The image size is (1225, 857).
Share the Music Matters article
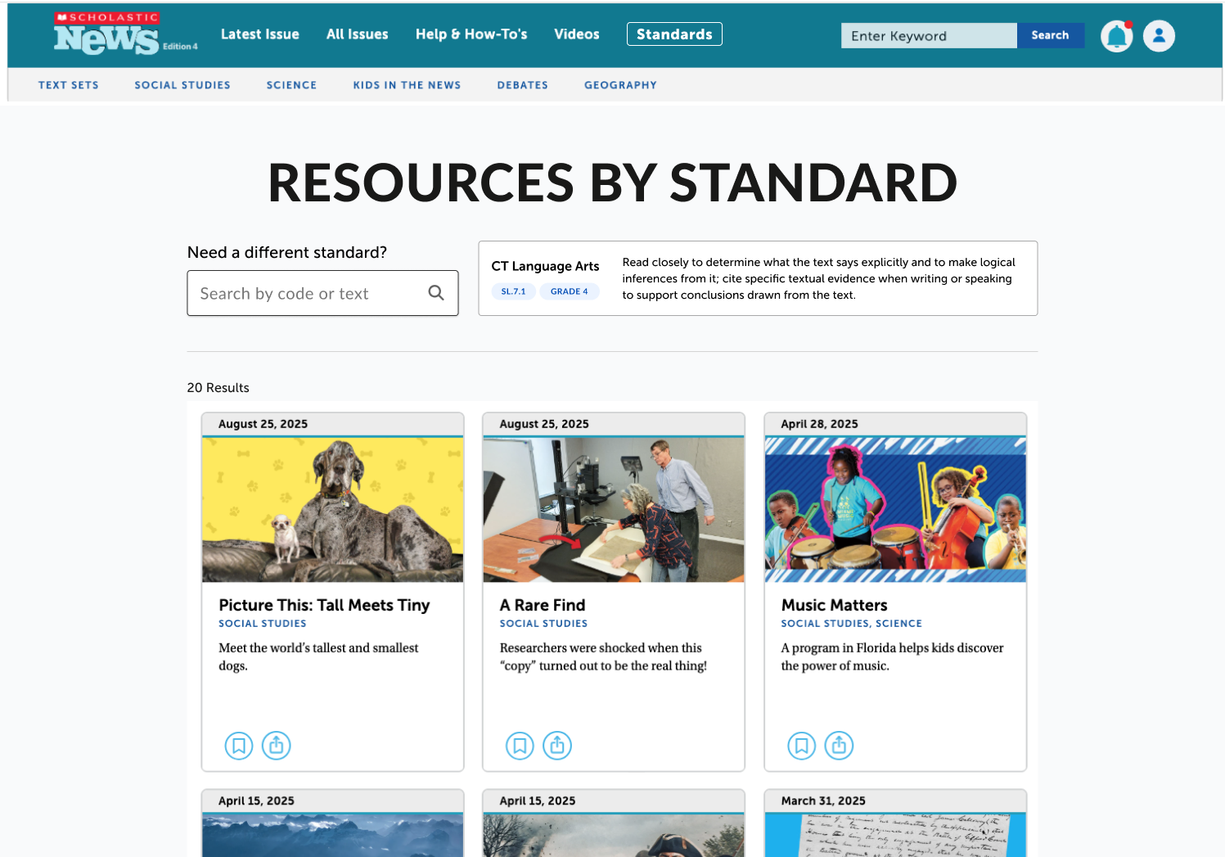click(x=839, y=746)
